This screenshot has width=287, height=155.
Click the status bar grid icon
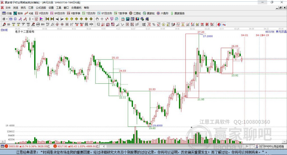pyautogui.click(x=2, y=146)
